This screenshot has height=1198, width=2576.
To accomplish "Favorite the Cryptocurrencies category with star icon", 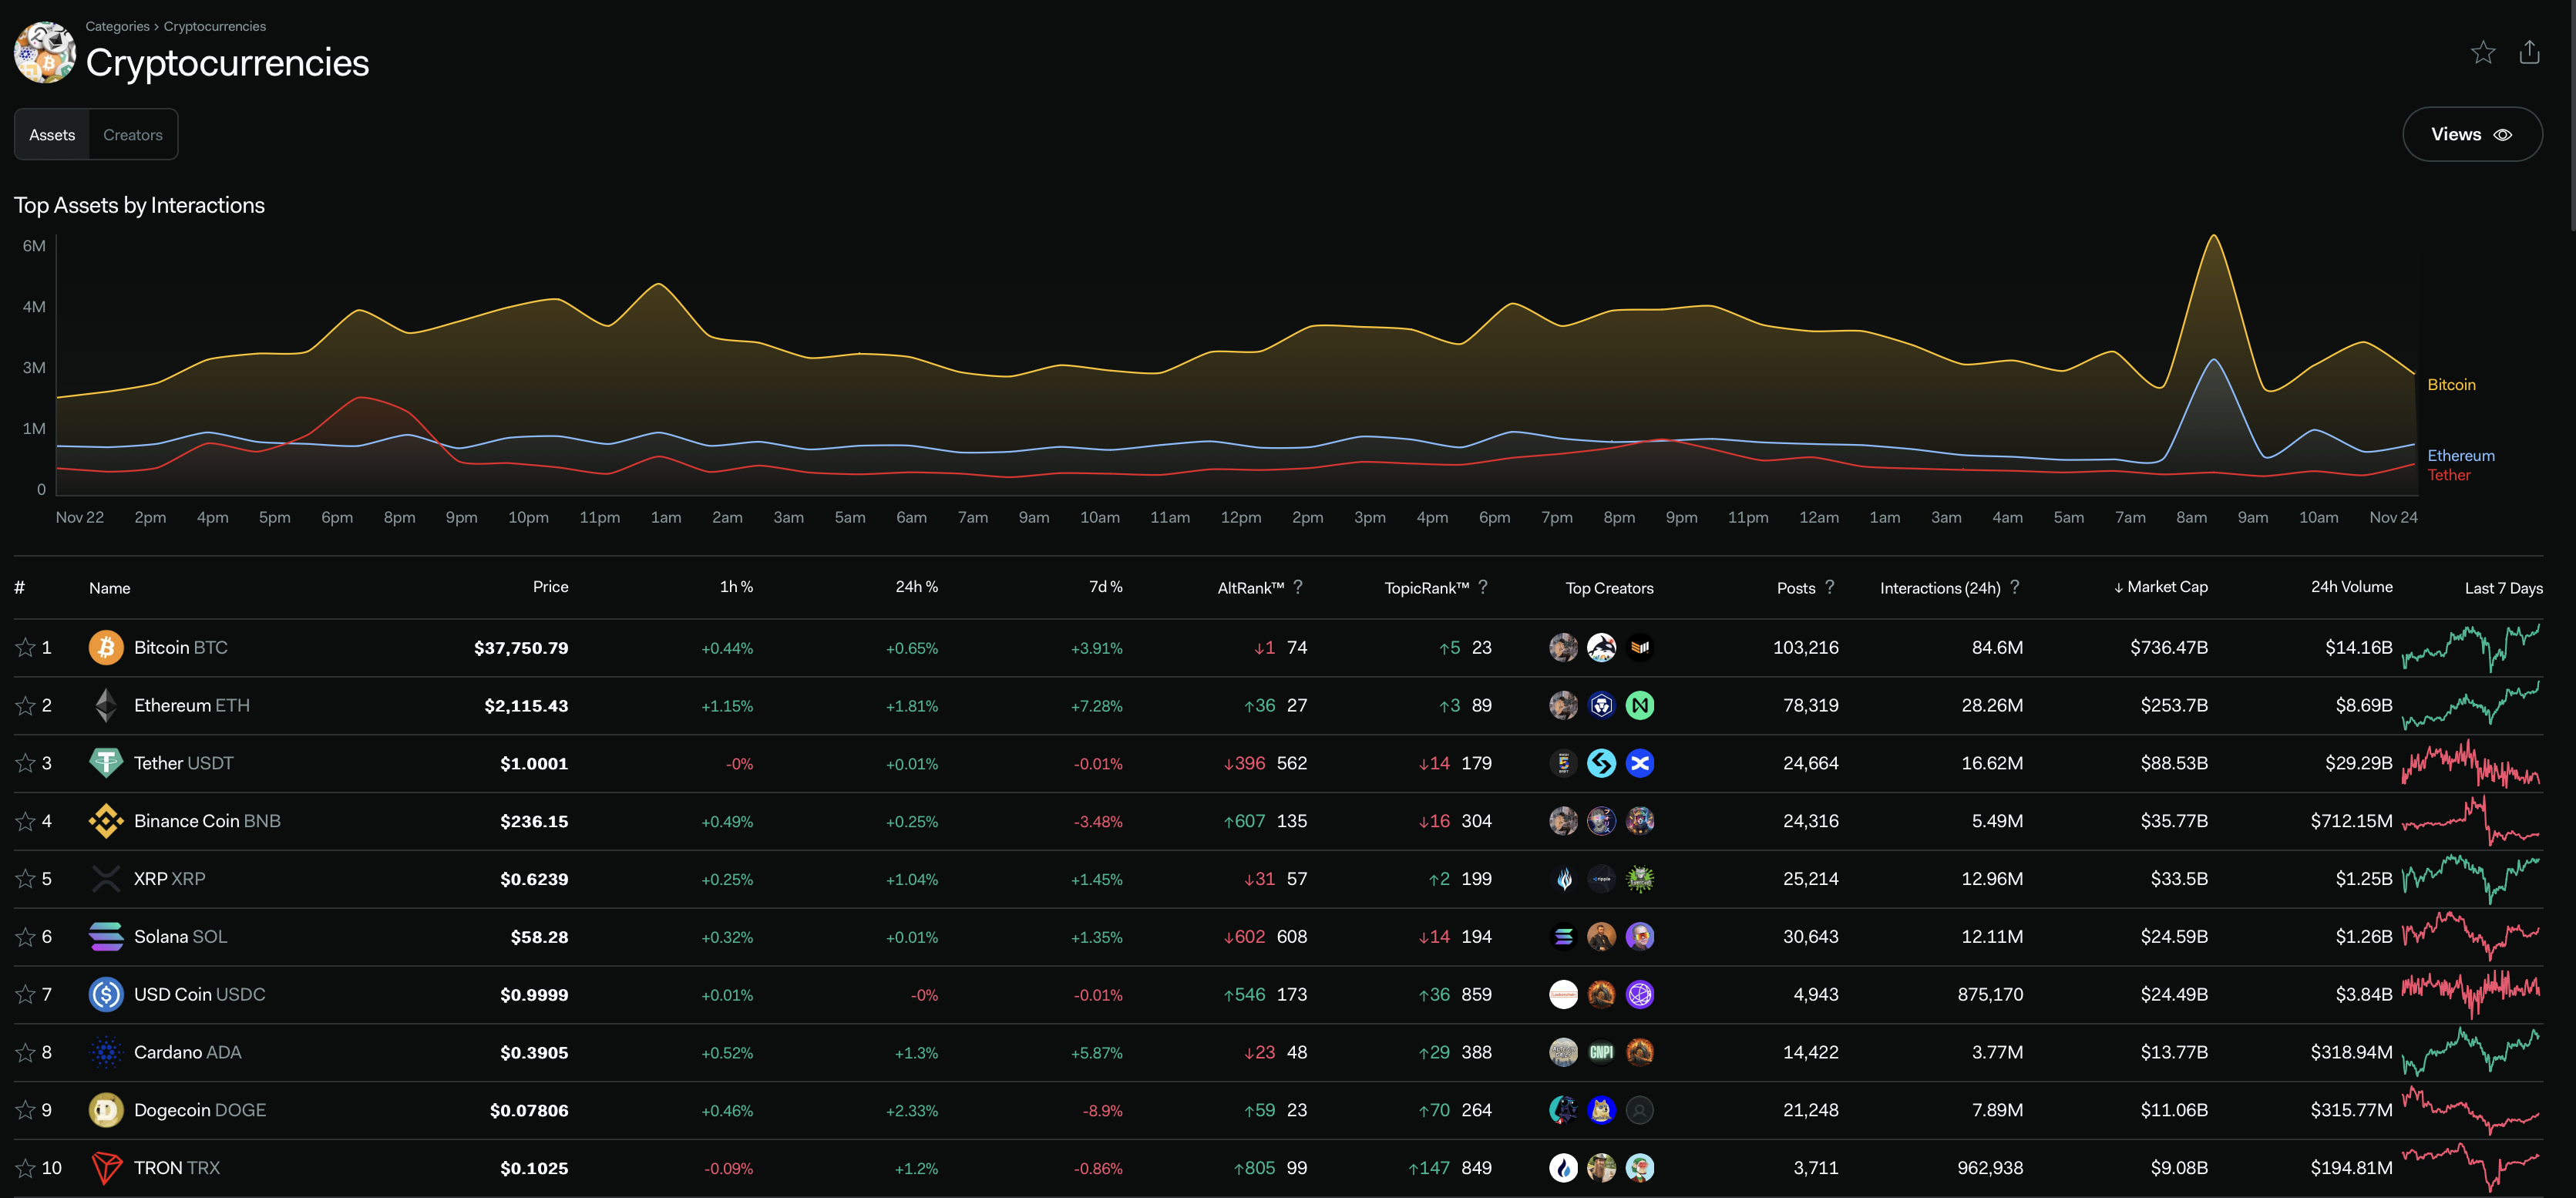I will (2483, 52).
